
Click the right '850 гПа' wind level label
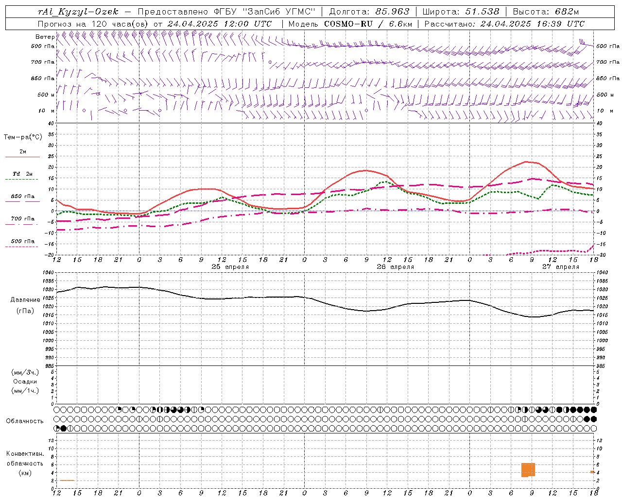click(608, 78)
